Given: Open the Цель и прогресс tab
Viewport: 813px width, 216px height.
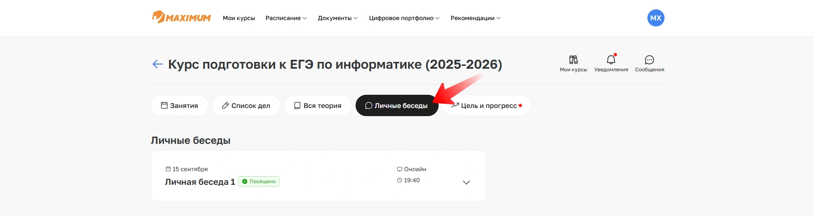Looking at the screenshot, I should point(487,105).
